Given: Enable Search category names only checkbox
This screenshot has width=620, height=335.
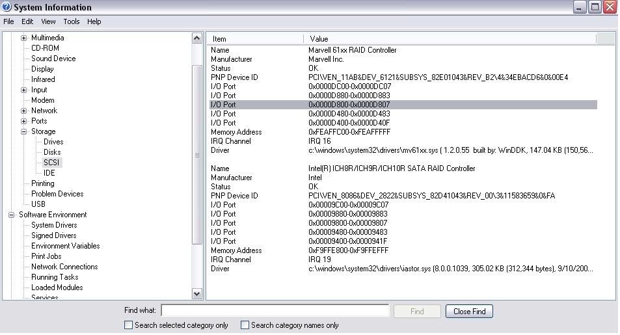Looking at the screenshot, I should pos(245,325).
